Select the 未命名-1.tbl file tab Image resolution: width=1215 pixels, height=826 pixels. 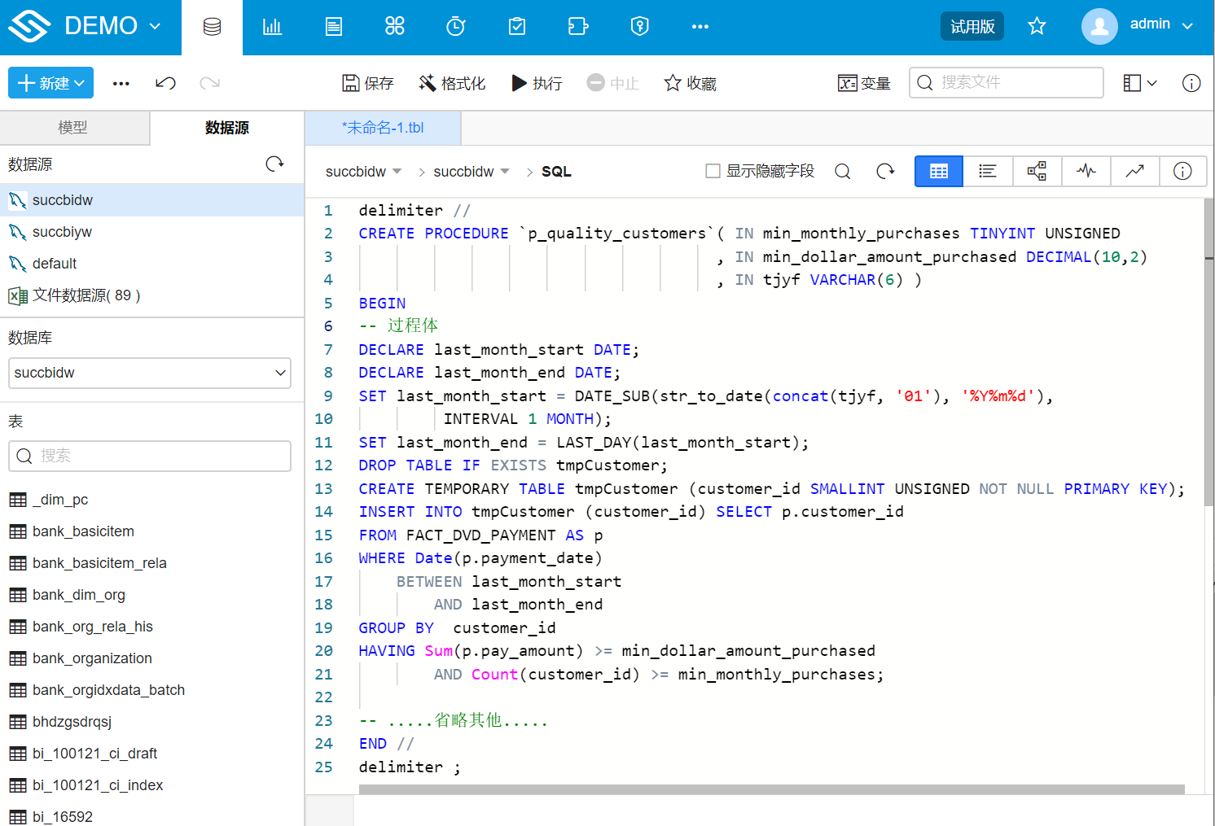click(383, 128)
